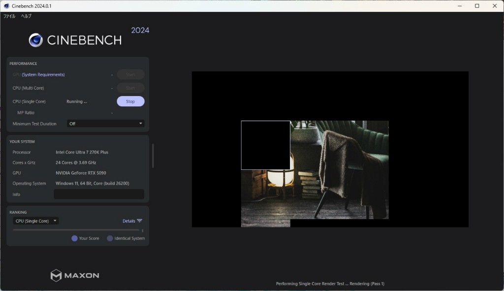Toggle the Identical System legend circle
This screenshot has height=291, width=504.
pyautogui.click(x=110, y=238)
